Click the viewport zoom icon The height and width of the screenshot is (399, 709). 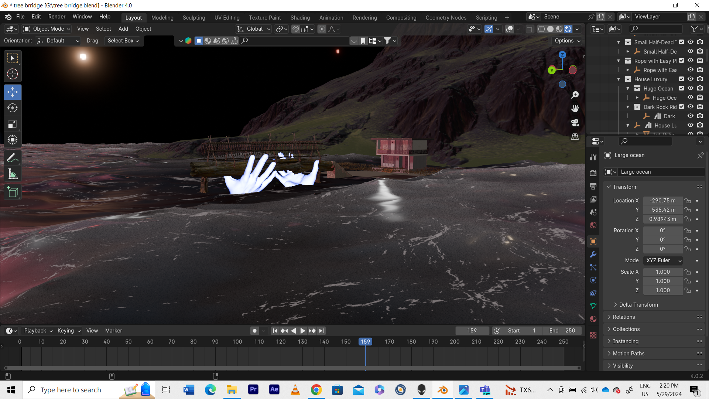tap(575, 95)
